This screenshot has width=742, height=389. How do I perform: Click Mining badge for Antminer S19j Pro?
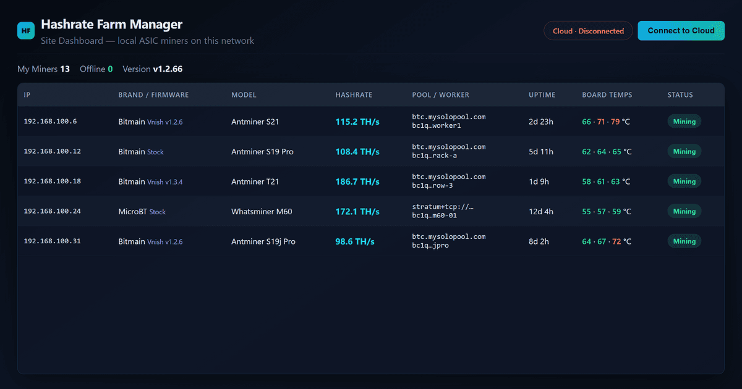[684, 241]
